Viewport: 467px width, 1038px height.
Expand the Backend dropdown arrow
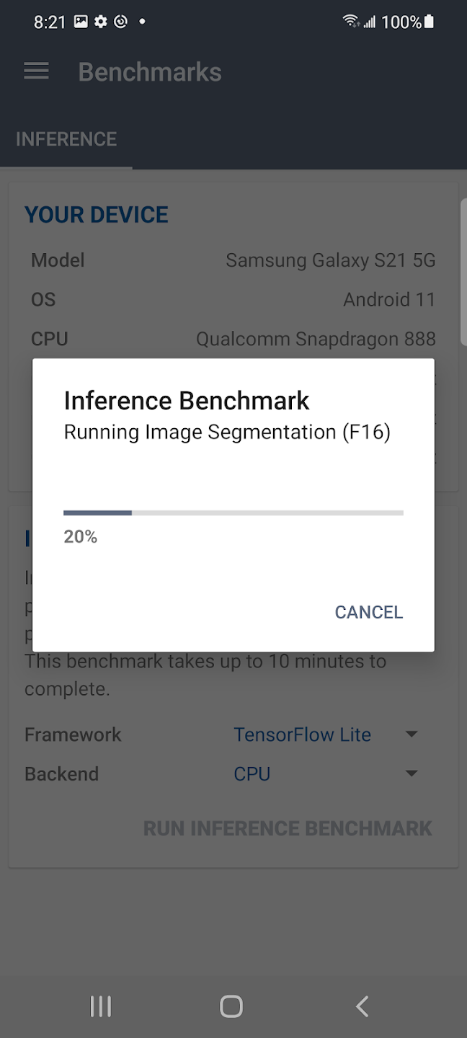(412, 773)
